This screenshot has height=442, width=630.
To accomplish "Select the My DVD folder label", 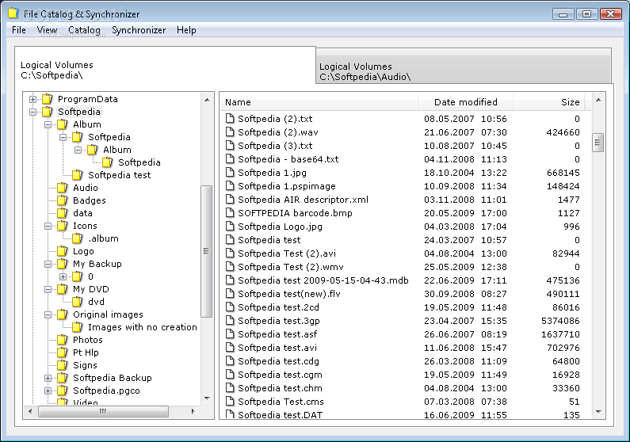I will (x=91, y=289).
